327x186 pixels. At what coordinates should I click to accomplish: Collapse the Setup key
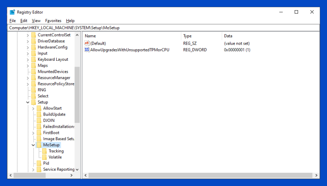[x=28, y=102]
